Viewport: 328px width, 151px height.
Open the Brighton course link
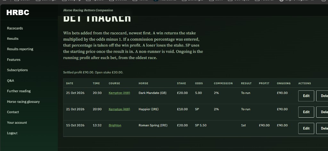(x=115, y=125)
